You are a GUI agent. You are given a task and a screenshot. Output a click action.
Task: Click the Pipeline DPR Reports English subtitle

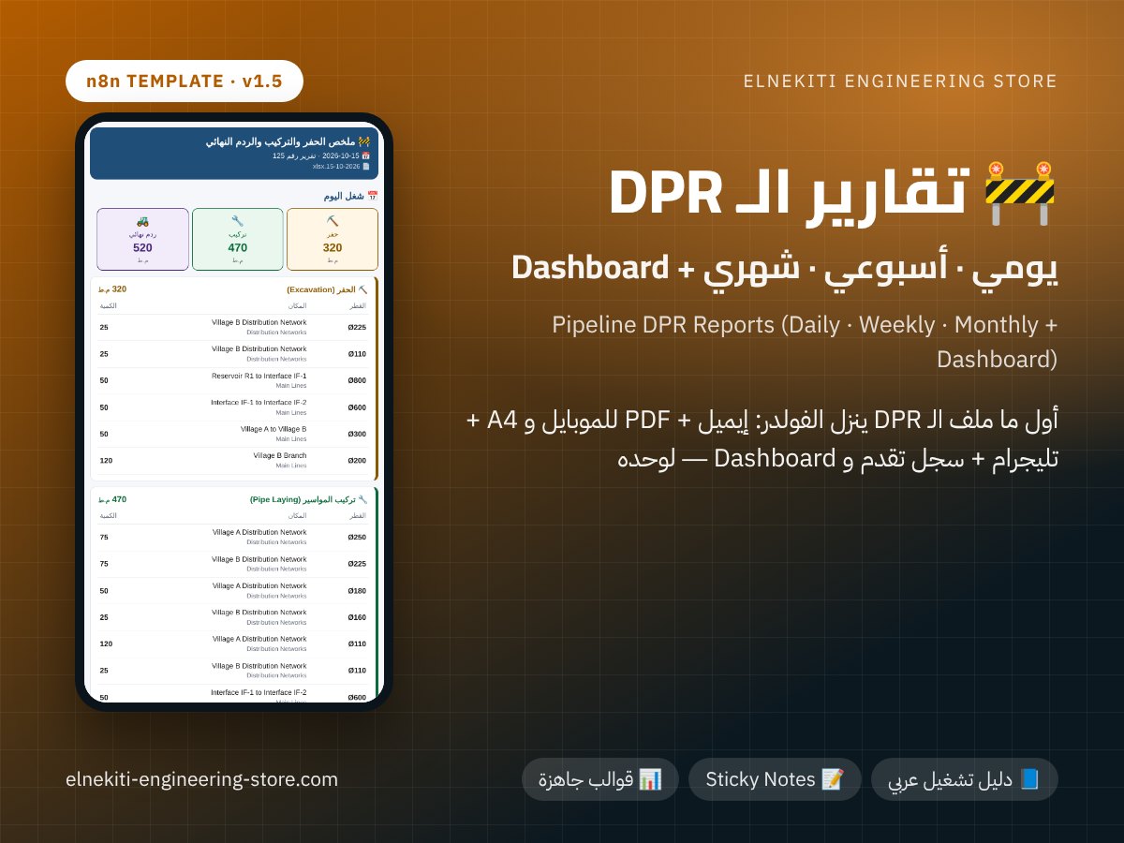pos(806,342)
